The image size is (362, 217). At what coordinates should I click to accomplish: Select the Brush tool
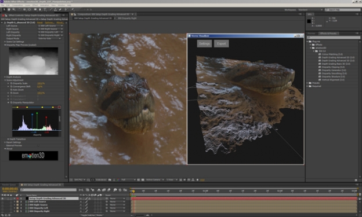(x=51, y=9)
